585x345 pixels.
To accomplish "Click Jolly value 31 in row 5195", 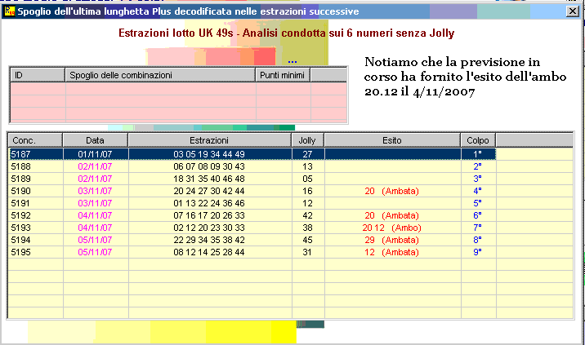I will (307, 253).
